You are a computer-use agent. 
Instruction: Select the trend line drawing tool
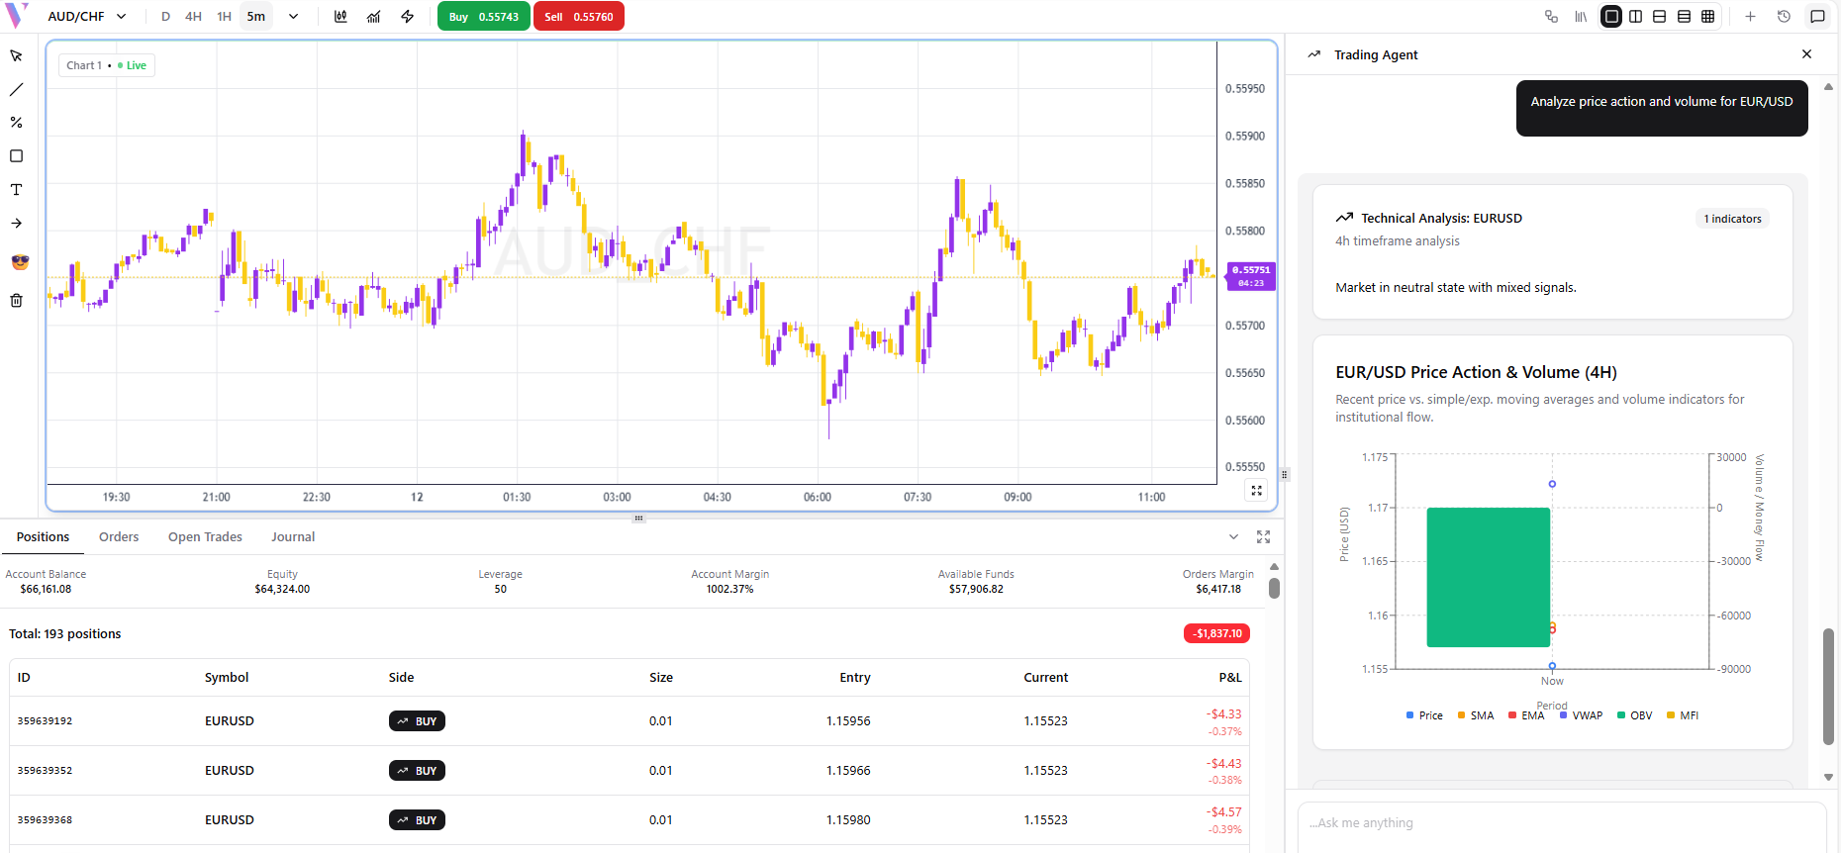(17, 90)
